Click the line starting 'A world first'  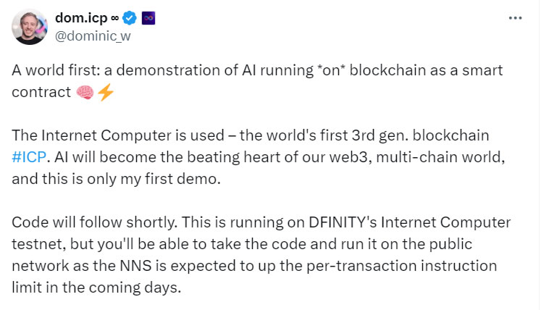click(x=257, y=70)
